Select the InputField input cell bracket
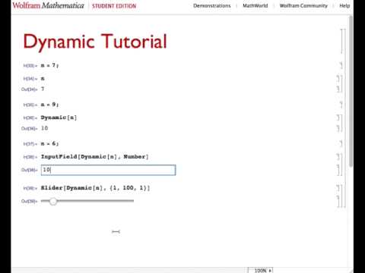The image size is (365, 273). (338, 157)
